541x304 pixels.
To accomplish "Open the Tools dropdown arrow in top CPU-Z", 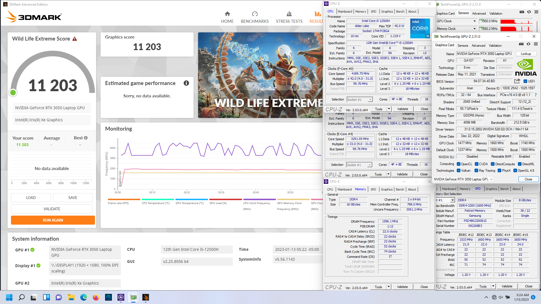I will [x=389, y=109].
